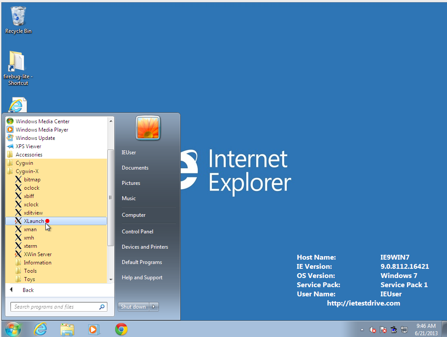Viewport: 447px width, 337px height.
Task: Collapse the Cygwin-X folder
Action: pos(56,171)
